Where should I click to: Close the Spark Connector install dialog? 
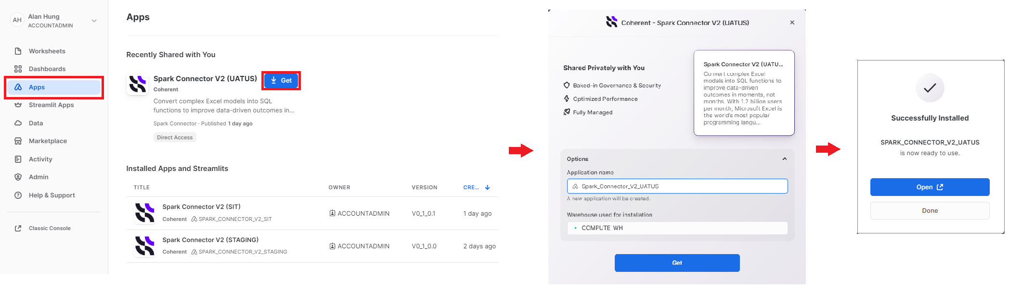coord(792,23)
